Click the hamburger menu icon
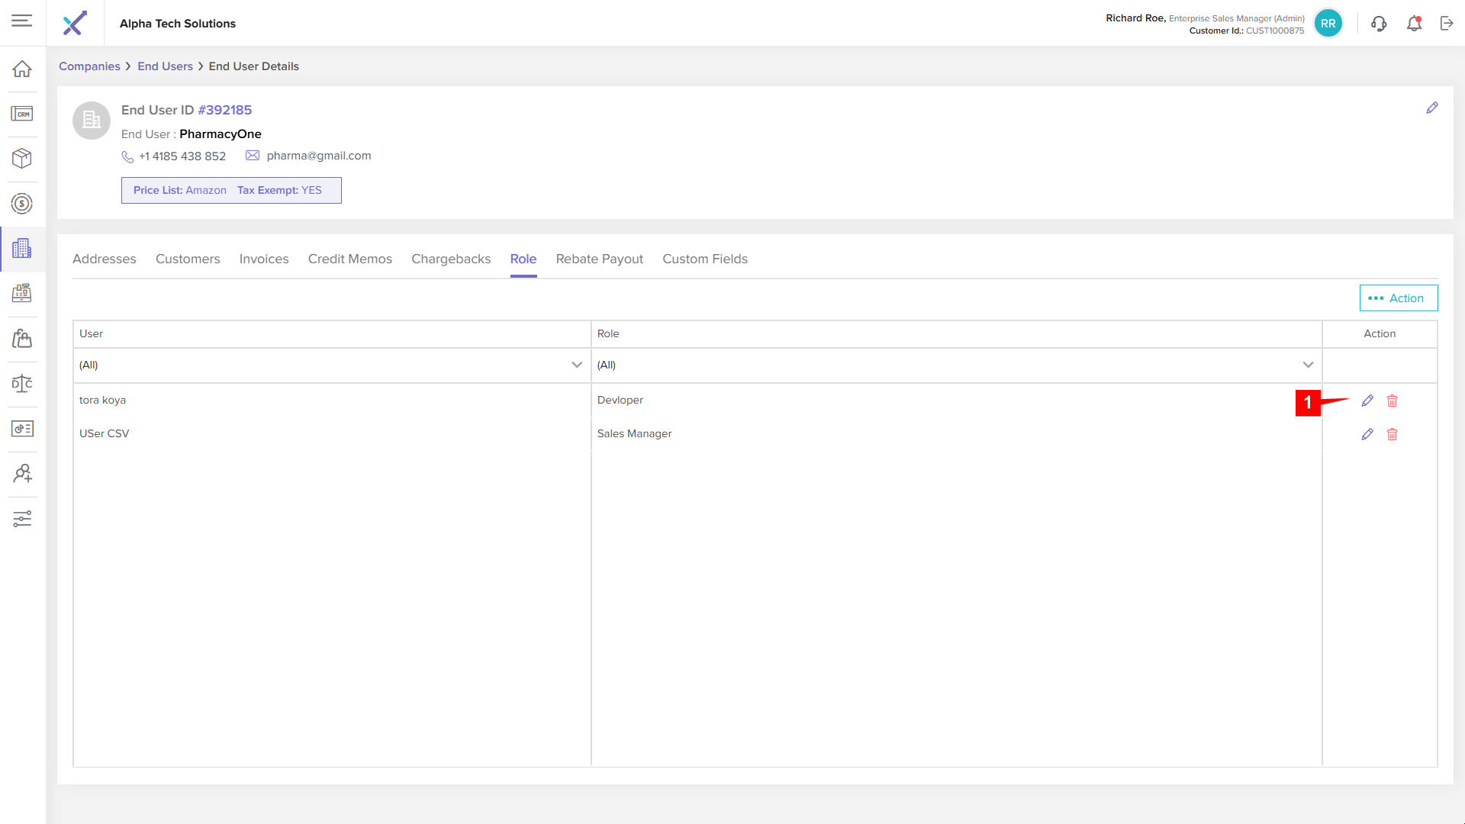The height and width of the screenshot is (824, 1465). tap(22, 21)
